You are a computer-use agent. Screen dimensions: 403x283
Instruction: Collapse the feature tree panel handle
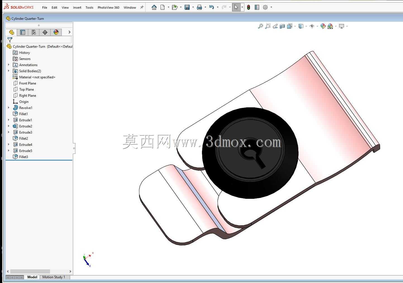[74, 148]
